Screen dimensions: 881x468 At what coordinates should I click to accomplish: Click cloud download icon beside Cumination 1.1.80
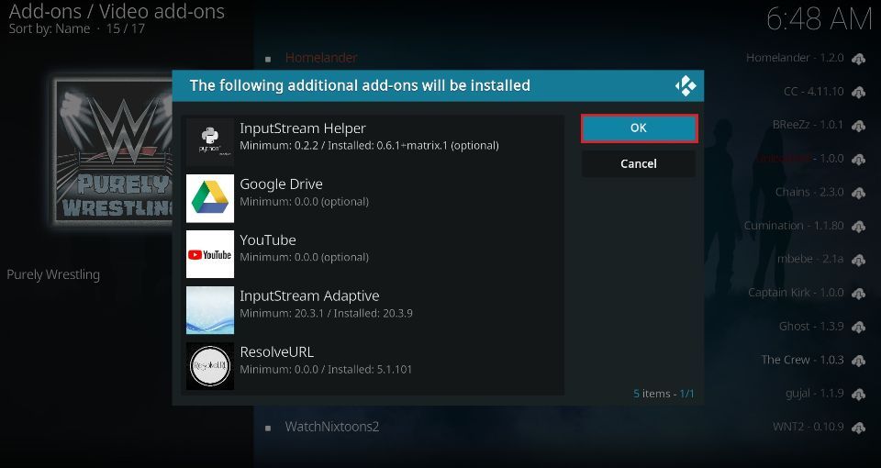click(x=859, y=227)
